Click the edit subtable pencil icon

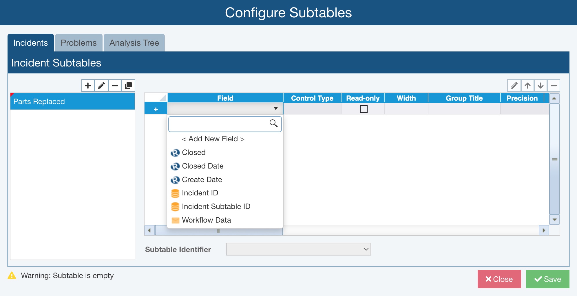tap(101, 86)
